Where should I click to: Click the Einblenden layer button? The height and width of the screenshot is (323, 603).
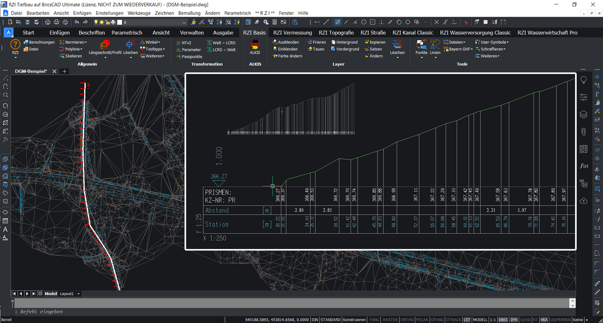285,49
